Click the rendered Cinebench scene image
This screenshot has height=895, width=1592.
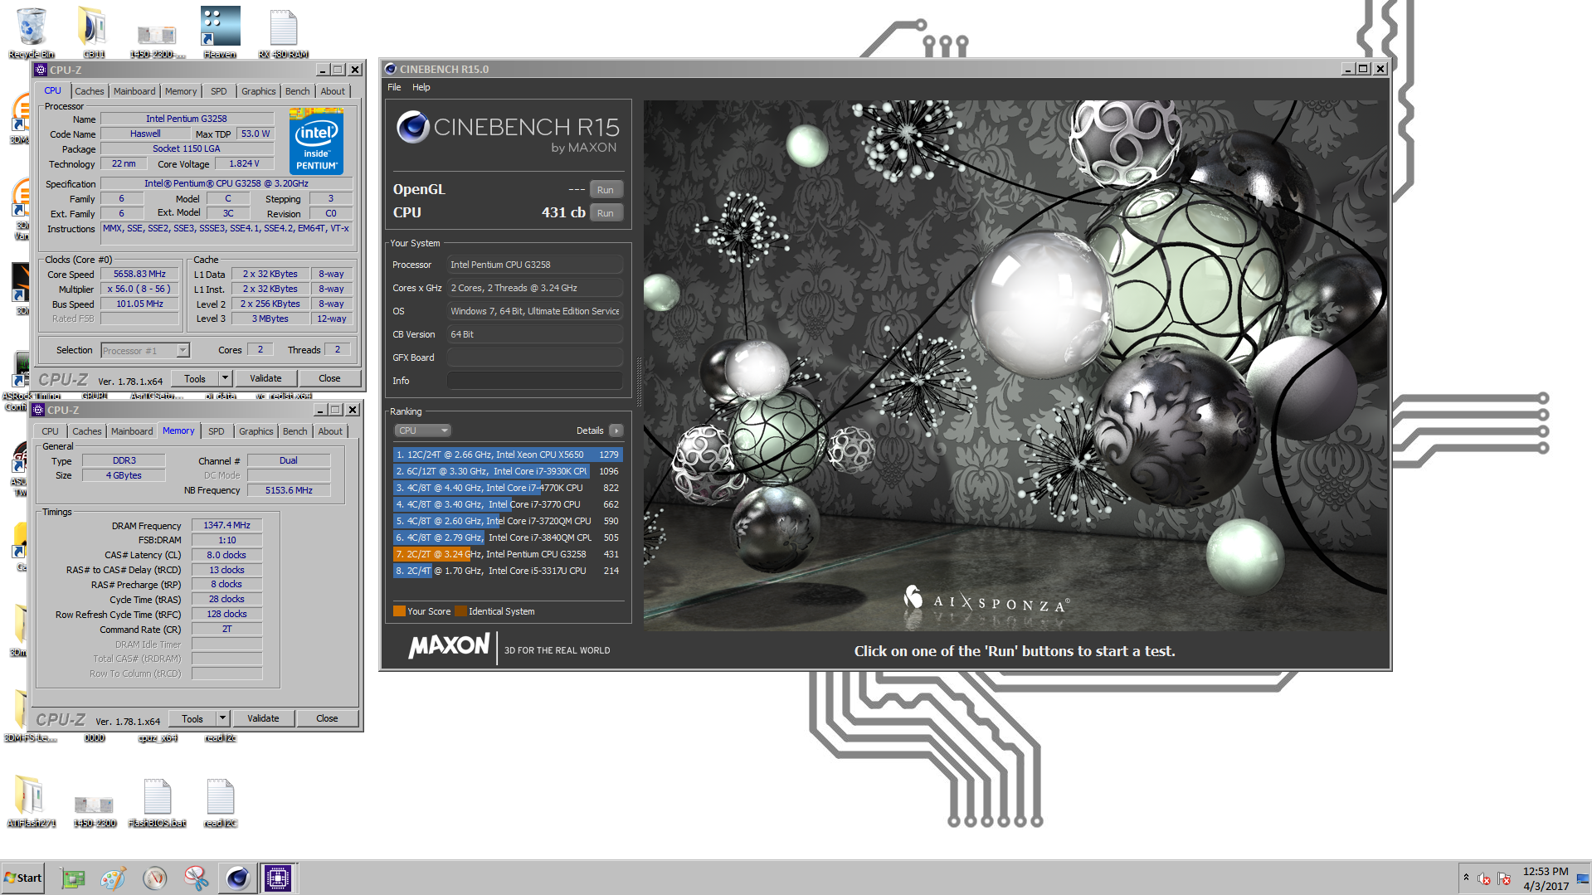1016,366
